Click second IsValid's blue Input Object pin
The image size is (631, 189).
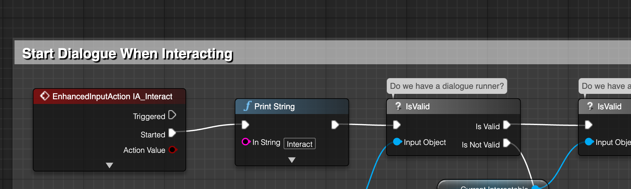[x=589, y=142]
